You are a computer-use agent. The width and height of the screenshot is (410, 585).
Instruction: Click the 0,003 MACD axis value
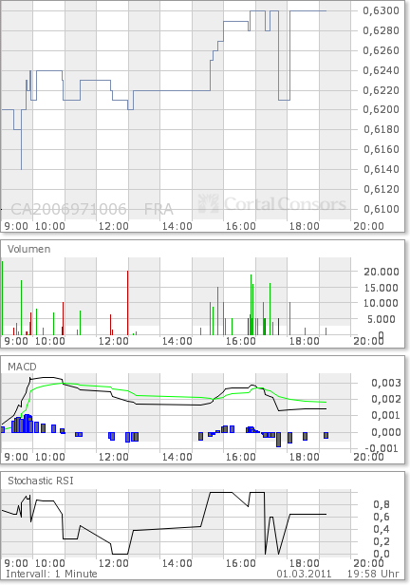386,383
